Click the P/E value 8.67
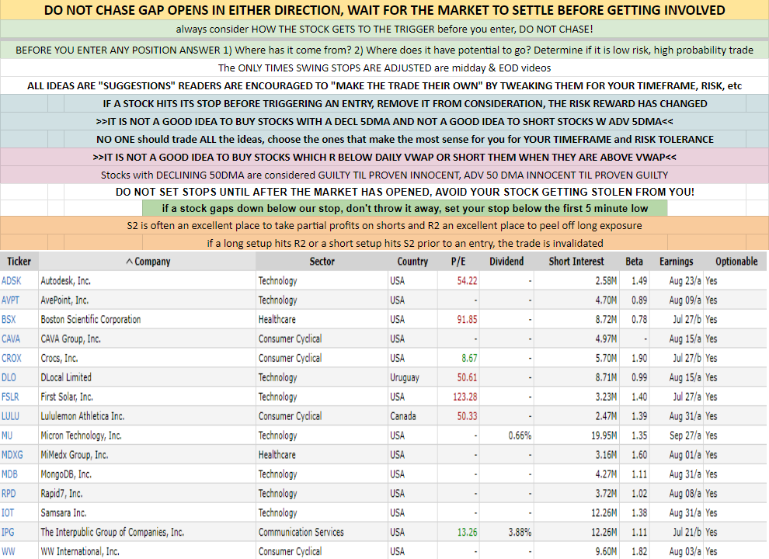The image size is (769, 559). point(469,359)
